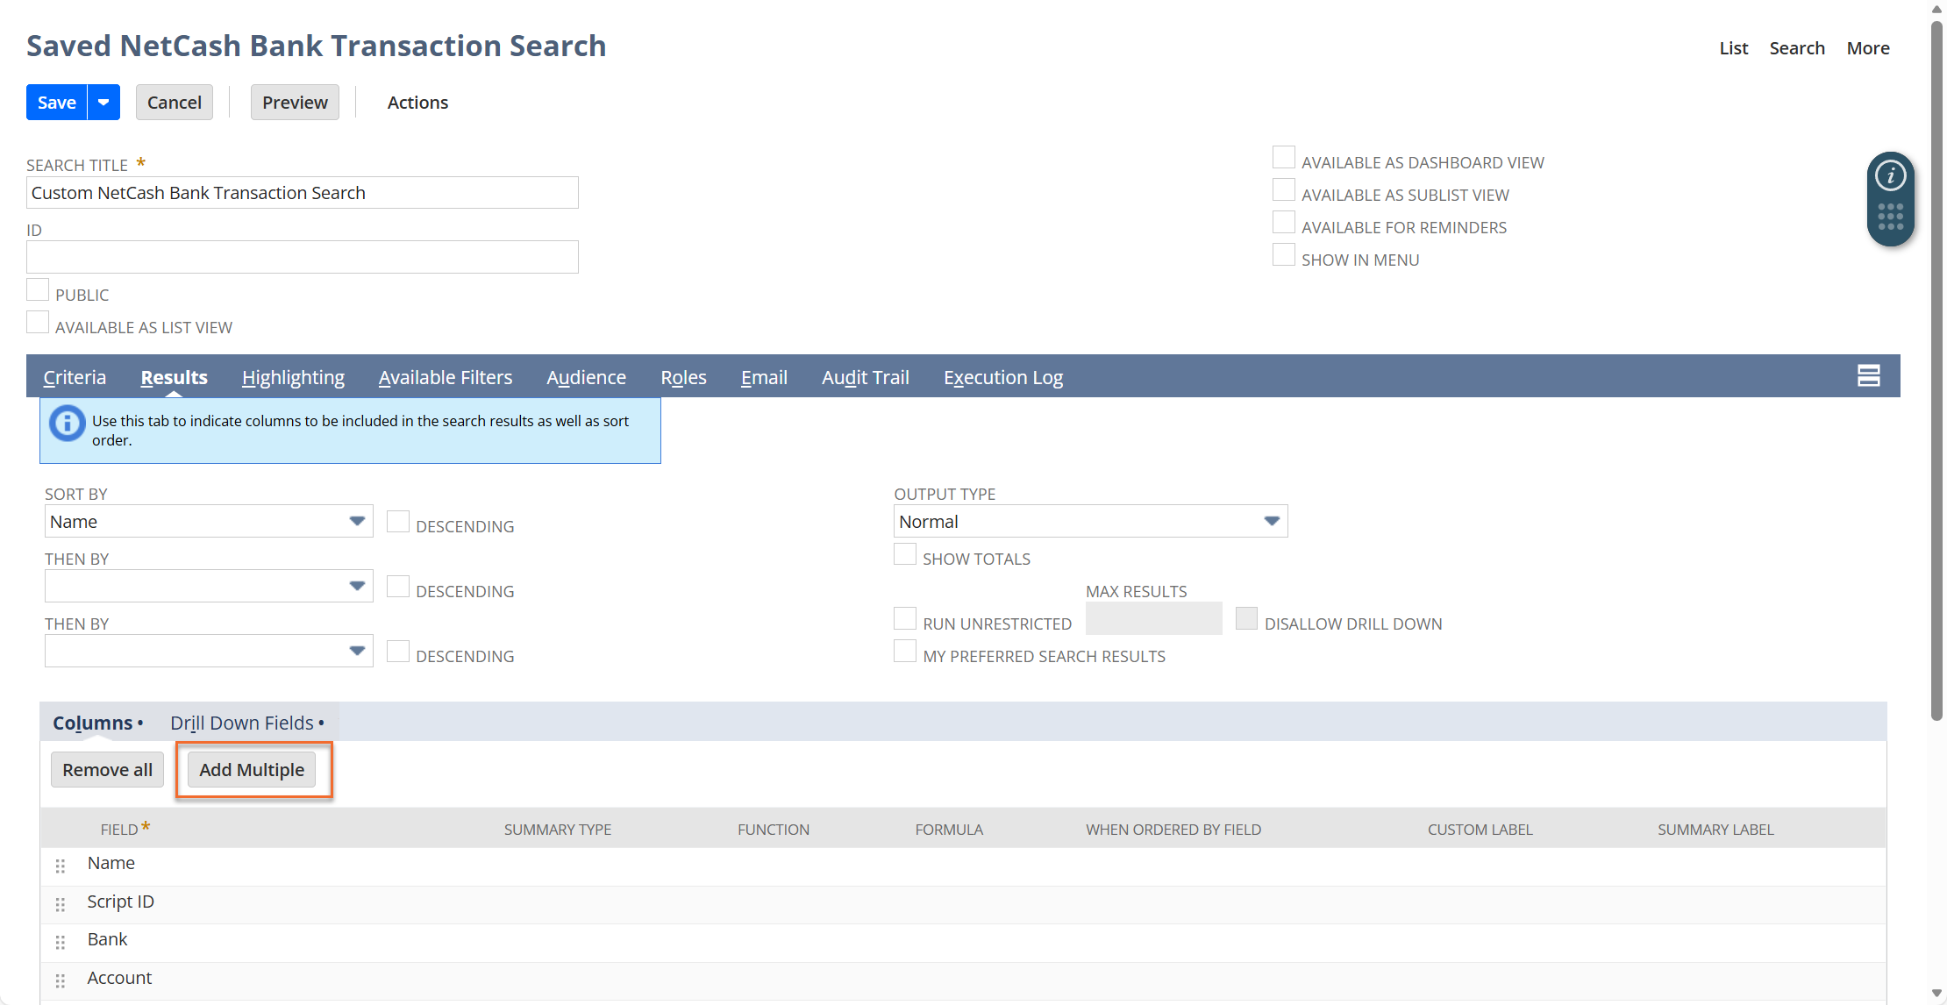1947x1005 pixels.
Task: Check Available as Dashboard View
Action: 1283,158
